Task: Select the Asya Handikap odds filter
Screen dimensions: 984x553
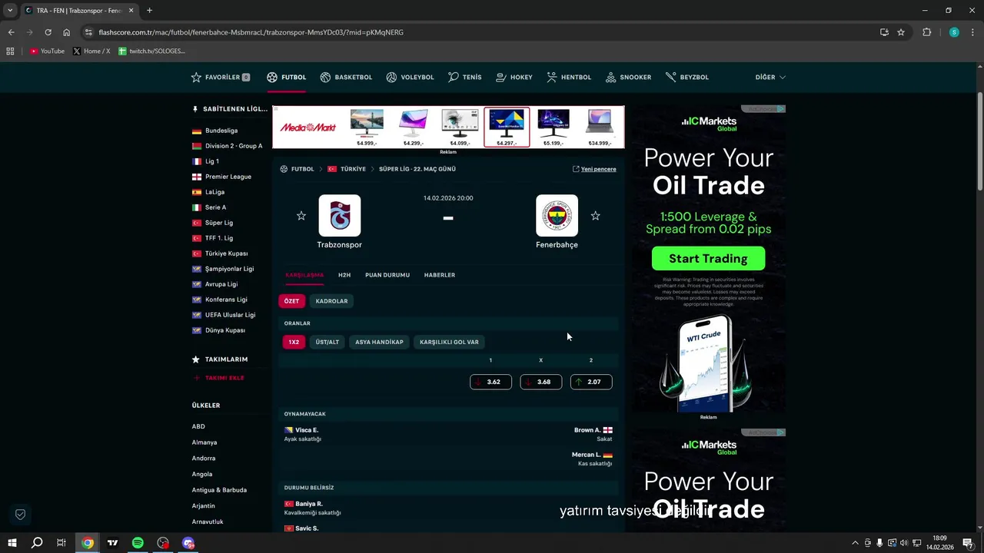Action: [x=379, y=342]
